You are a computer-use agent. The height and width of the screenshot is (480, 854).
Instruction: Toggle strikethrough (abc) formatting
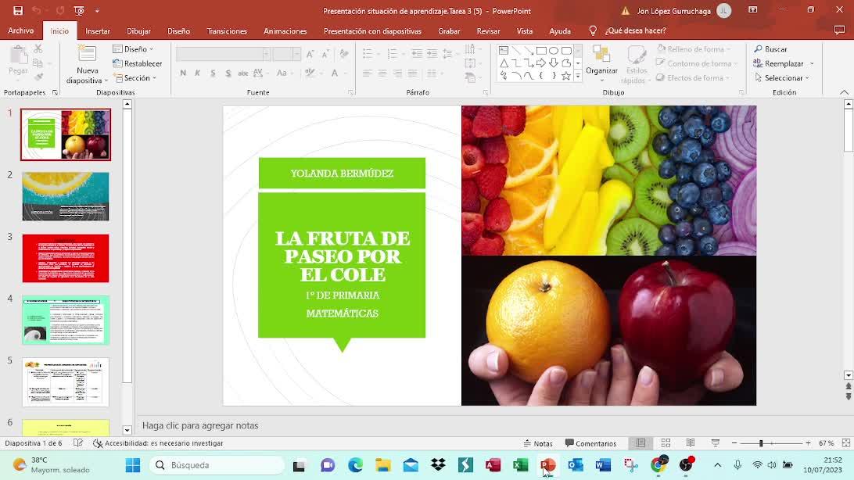tap(243, 73)
